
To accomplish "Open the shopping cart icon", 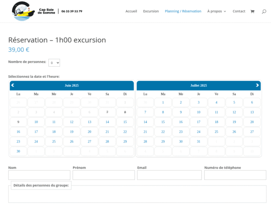I will click(252, 11).
